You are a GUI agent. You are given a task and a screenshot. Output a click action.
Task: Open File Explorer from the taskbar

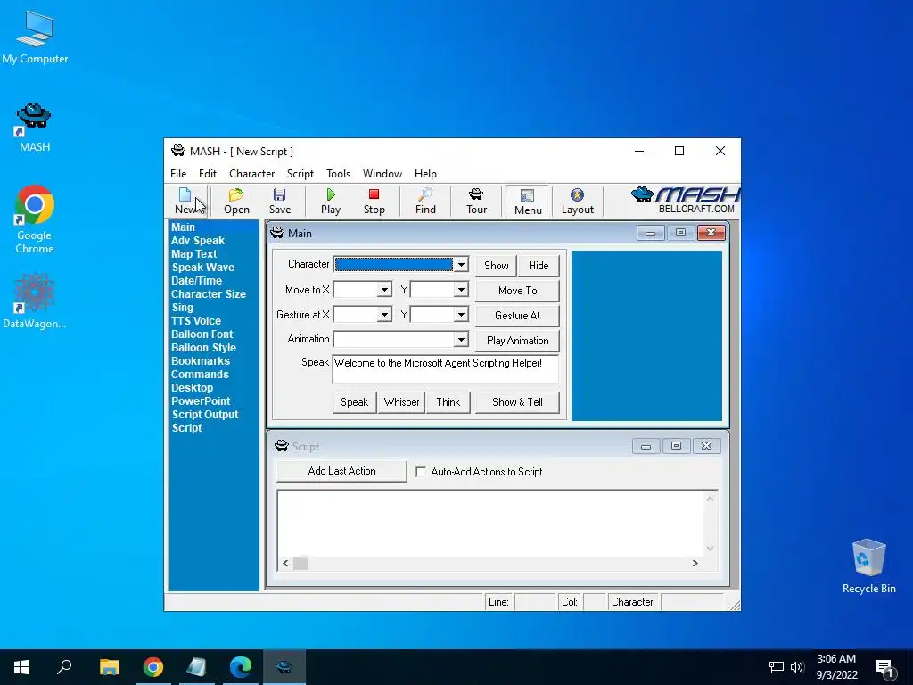[109, 667]
